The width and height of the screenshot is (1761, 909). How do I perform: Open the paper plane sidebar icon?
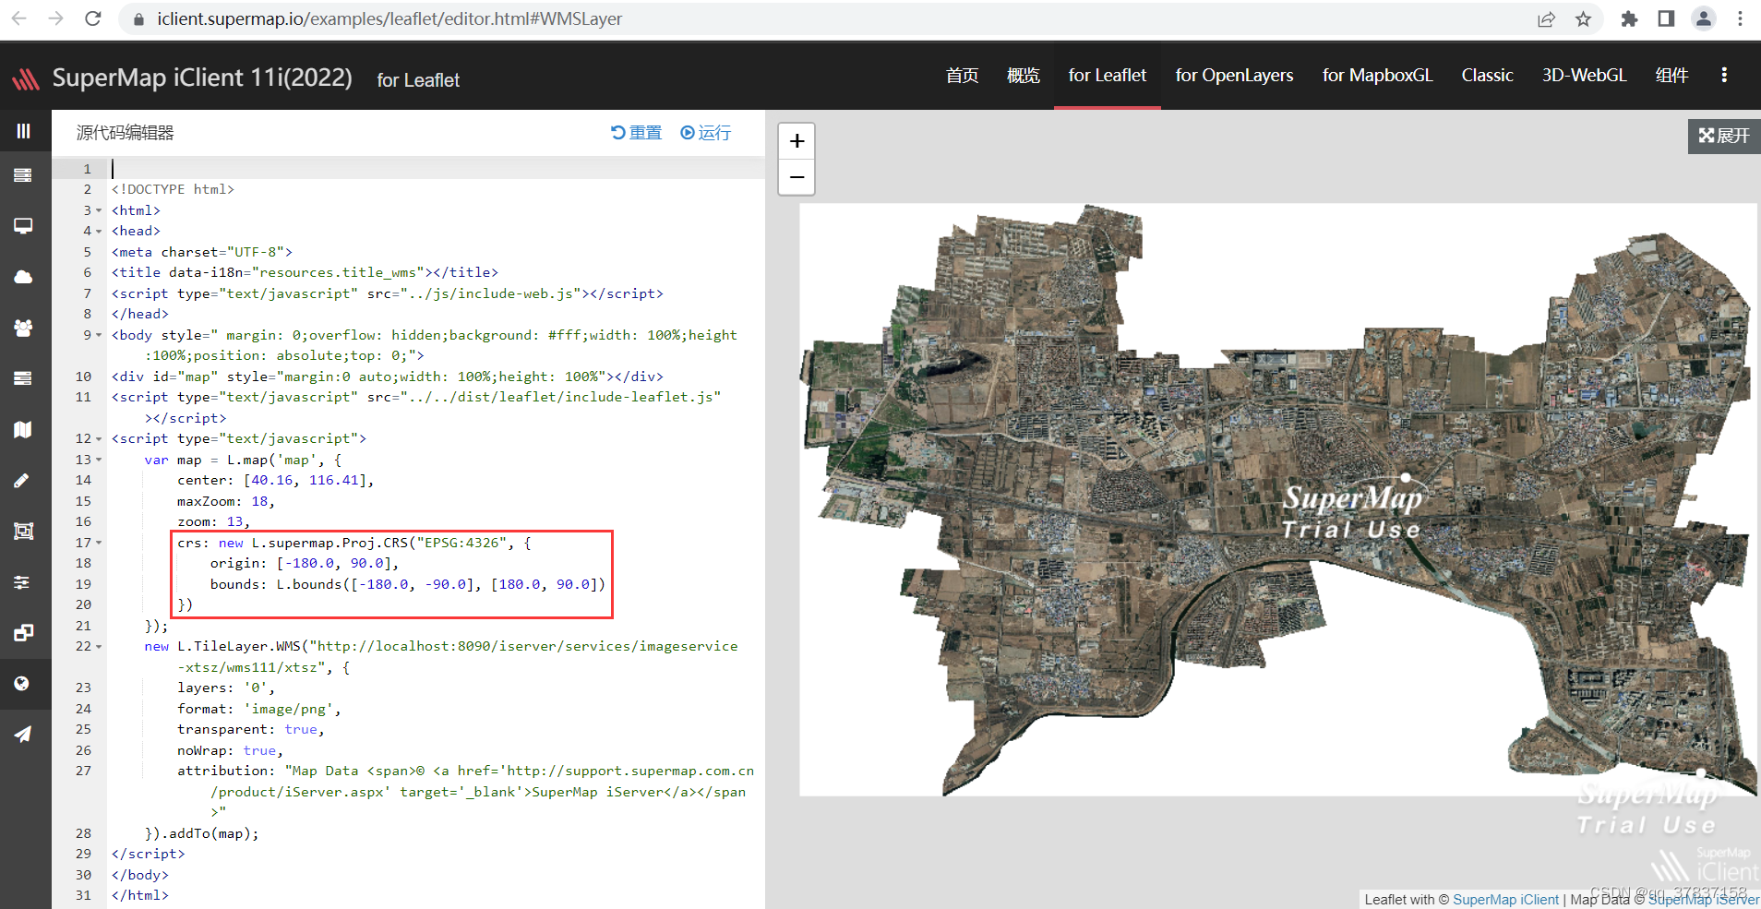(x=24, y=735)
